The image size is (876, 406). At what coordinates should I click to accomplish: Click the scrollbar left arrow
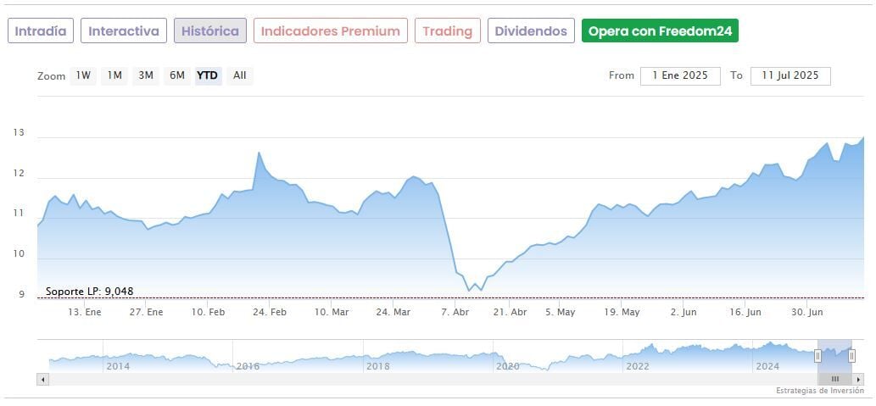point(42,379)
